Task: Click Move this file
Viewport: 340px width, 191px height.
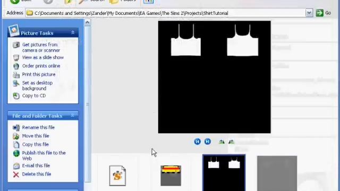Action: coord(36,136)
